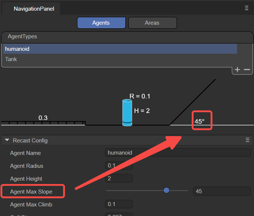Click the Recast Config header label
Viewport: 254px width, 216px height.
(x=30, y=141)
